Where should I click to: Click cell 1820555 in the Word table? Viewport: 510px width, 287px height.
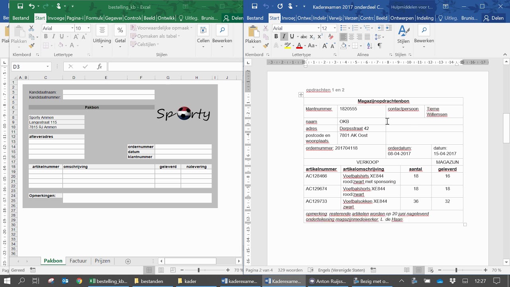pos(348,109)
